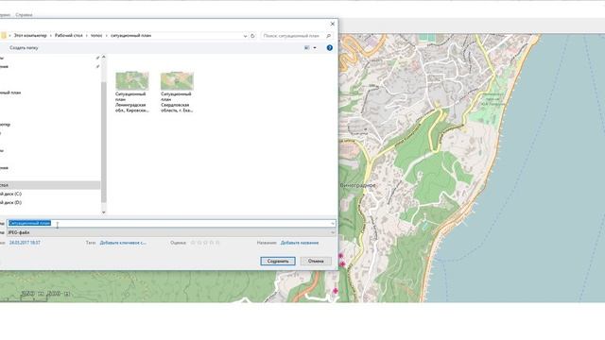Click the pin icon on the first navigation row
This screenshot has height=340, width=605.
coord(97,58)
